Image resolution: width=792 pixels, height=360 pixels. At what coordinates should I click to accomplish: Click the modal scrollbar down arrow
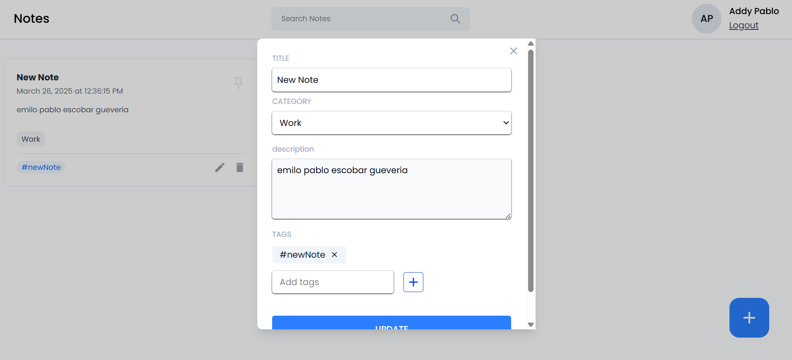pos(531,325)
